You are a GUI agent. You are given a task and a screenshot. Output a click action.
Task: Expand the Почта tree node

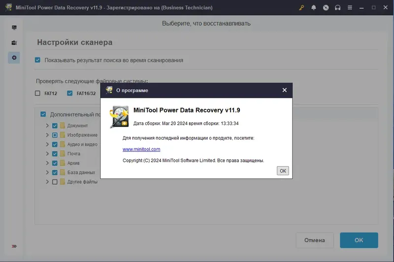tap(47, 153)
